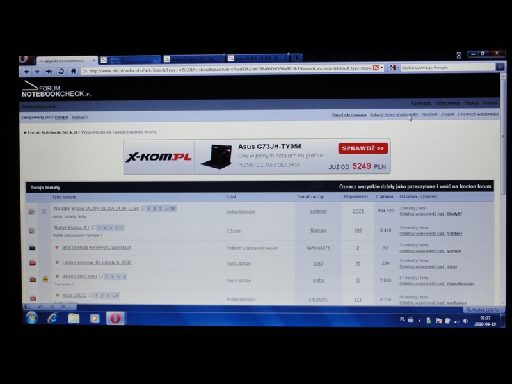
Task: Click the Off-topic section link
Action: pos(234,230)
